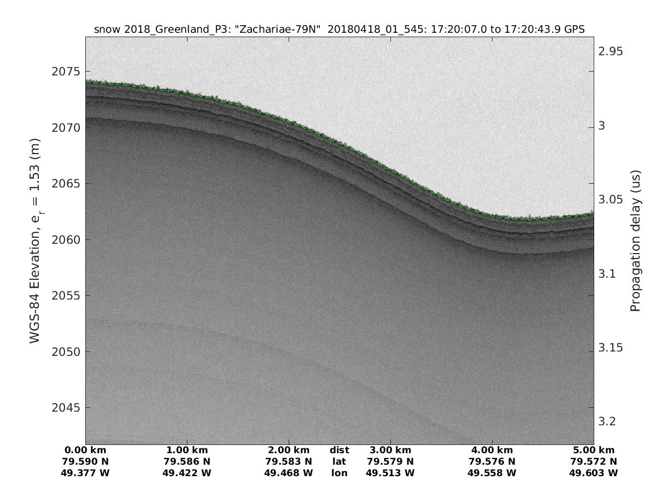The width and height of the screenshot is (656, 492).
Task: Click the 2065 elevation tick label
Action: 66,184
